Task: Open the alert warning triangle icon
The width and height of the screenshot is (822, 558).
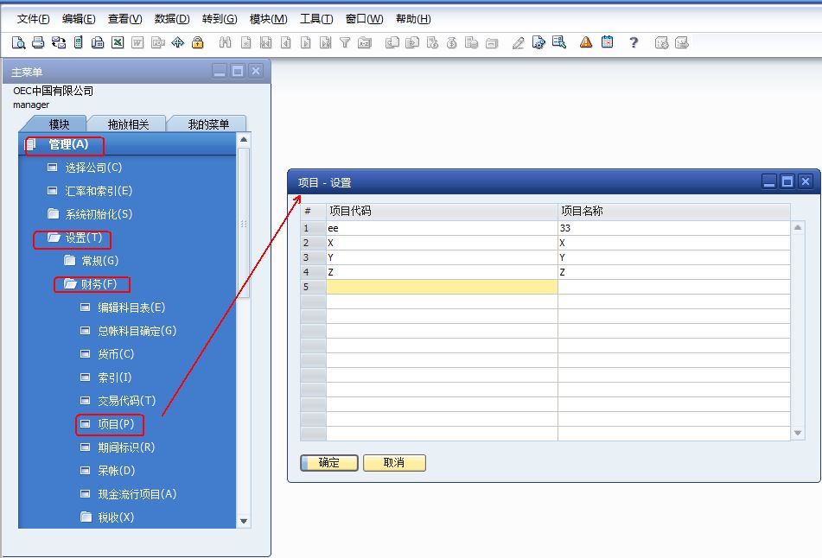Action: pos(586,42)
